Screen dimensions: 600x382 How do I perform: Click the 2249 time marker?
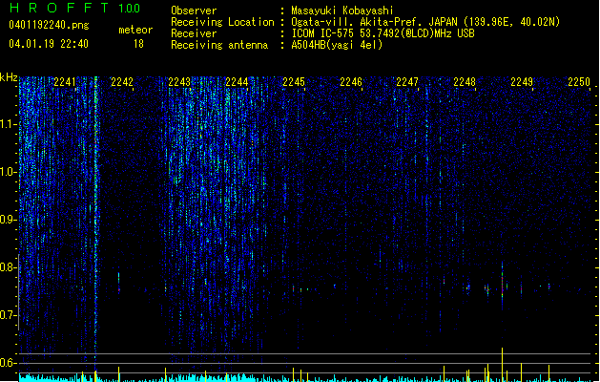point(522,82)
